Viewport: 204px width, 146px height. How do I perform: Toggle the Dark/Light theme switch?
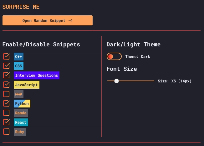pyautogui.click(x=114, y=56)
